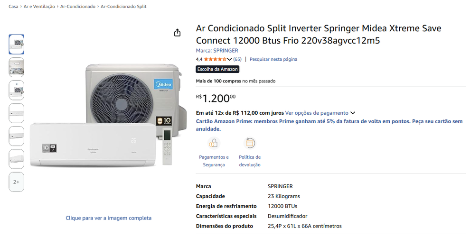
Task: Open the 2+ more images thumbnail
Action: 17,182
